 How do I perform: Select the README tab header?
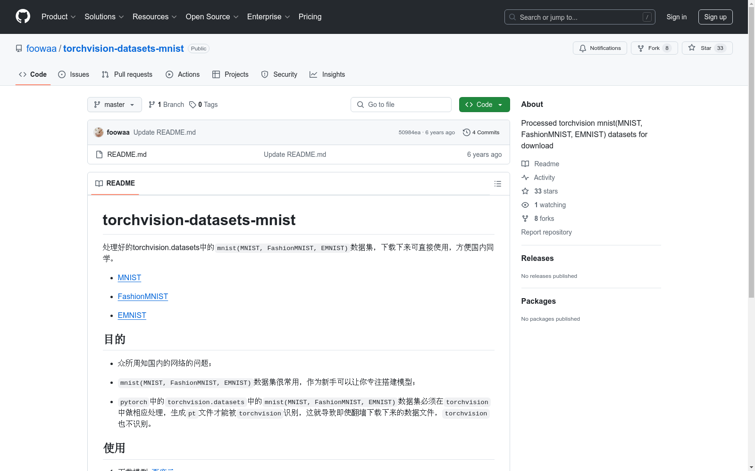click(x=115, y=183)
